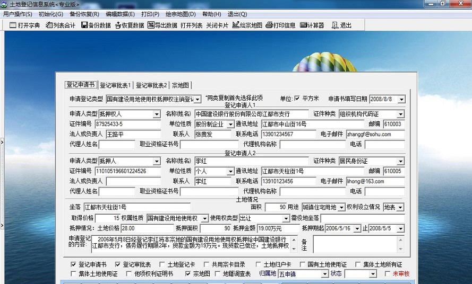This screenshot has height=284, width=472.
Task: Open the 退出(Q) menu
Action: [x=237, y=14]
